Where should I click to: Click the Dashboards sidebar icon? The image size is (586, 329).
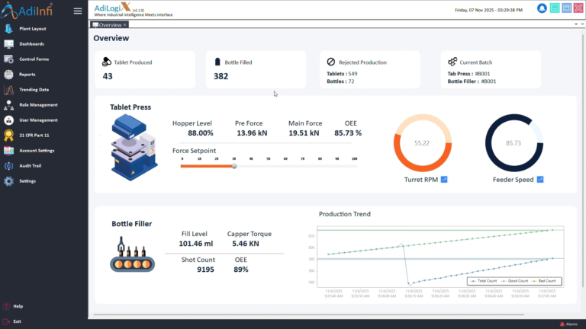[x=9, y=44]
